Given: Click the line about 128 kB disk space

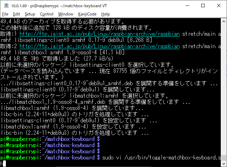Looking at the screenshot, I should click(x=76, y=27).
